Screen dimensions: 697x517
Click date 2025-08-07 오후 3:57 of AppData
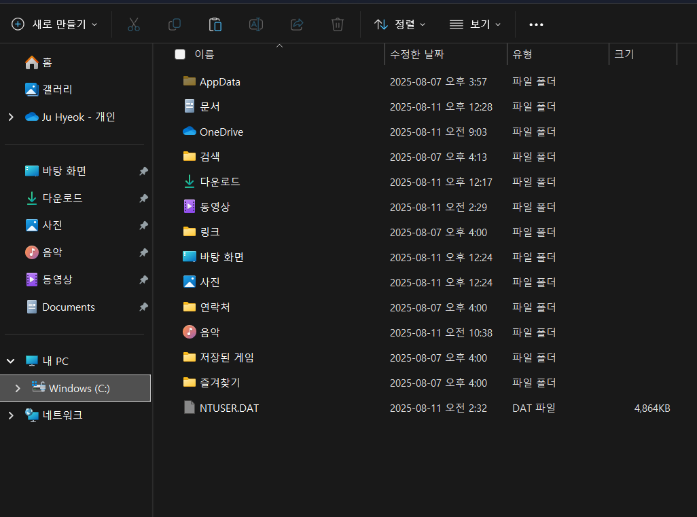click(438, 81)
